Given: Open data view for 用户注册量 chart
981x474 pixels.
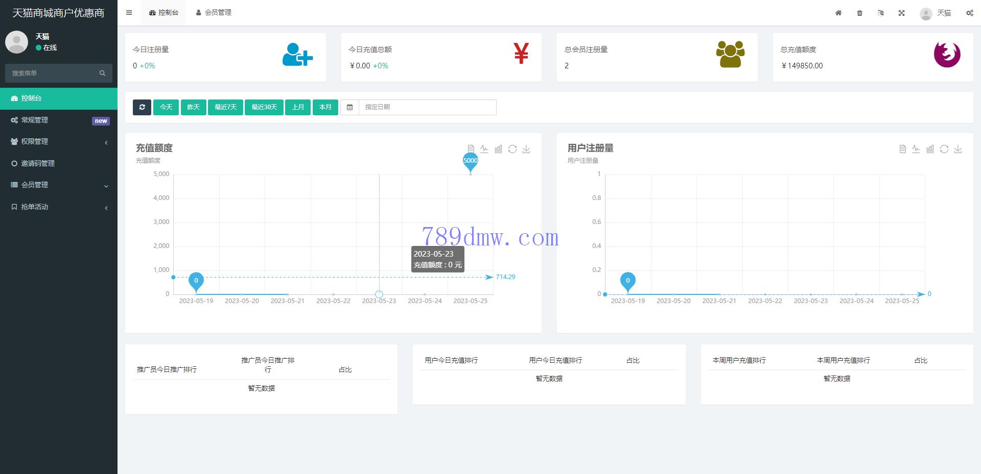Looking at the screenshot, I should pos(902,149).
